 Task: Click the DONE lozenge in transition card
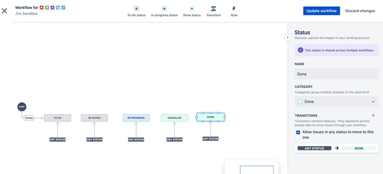(359, 148)
